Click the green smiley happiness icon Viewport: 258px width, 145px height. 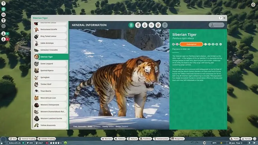click(x=65, y=143)
